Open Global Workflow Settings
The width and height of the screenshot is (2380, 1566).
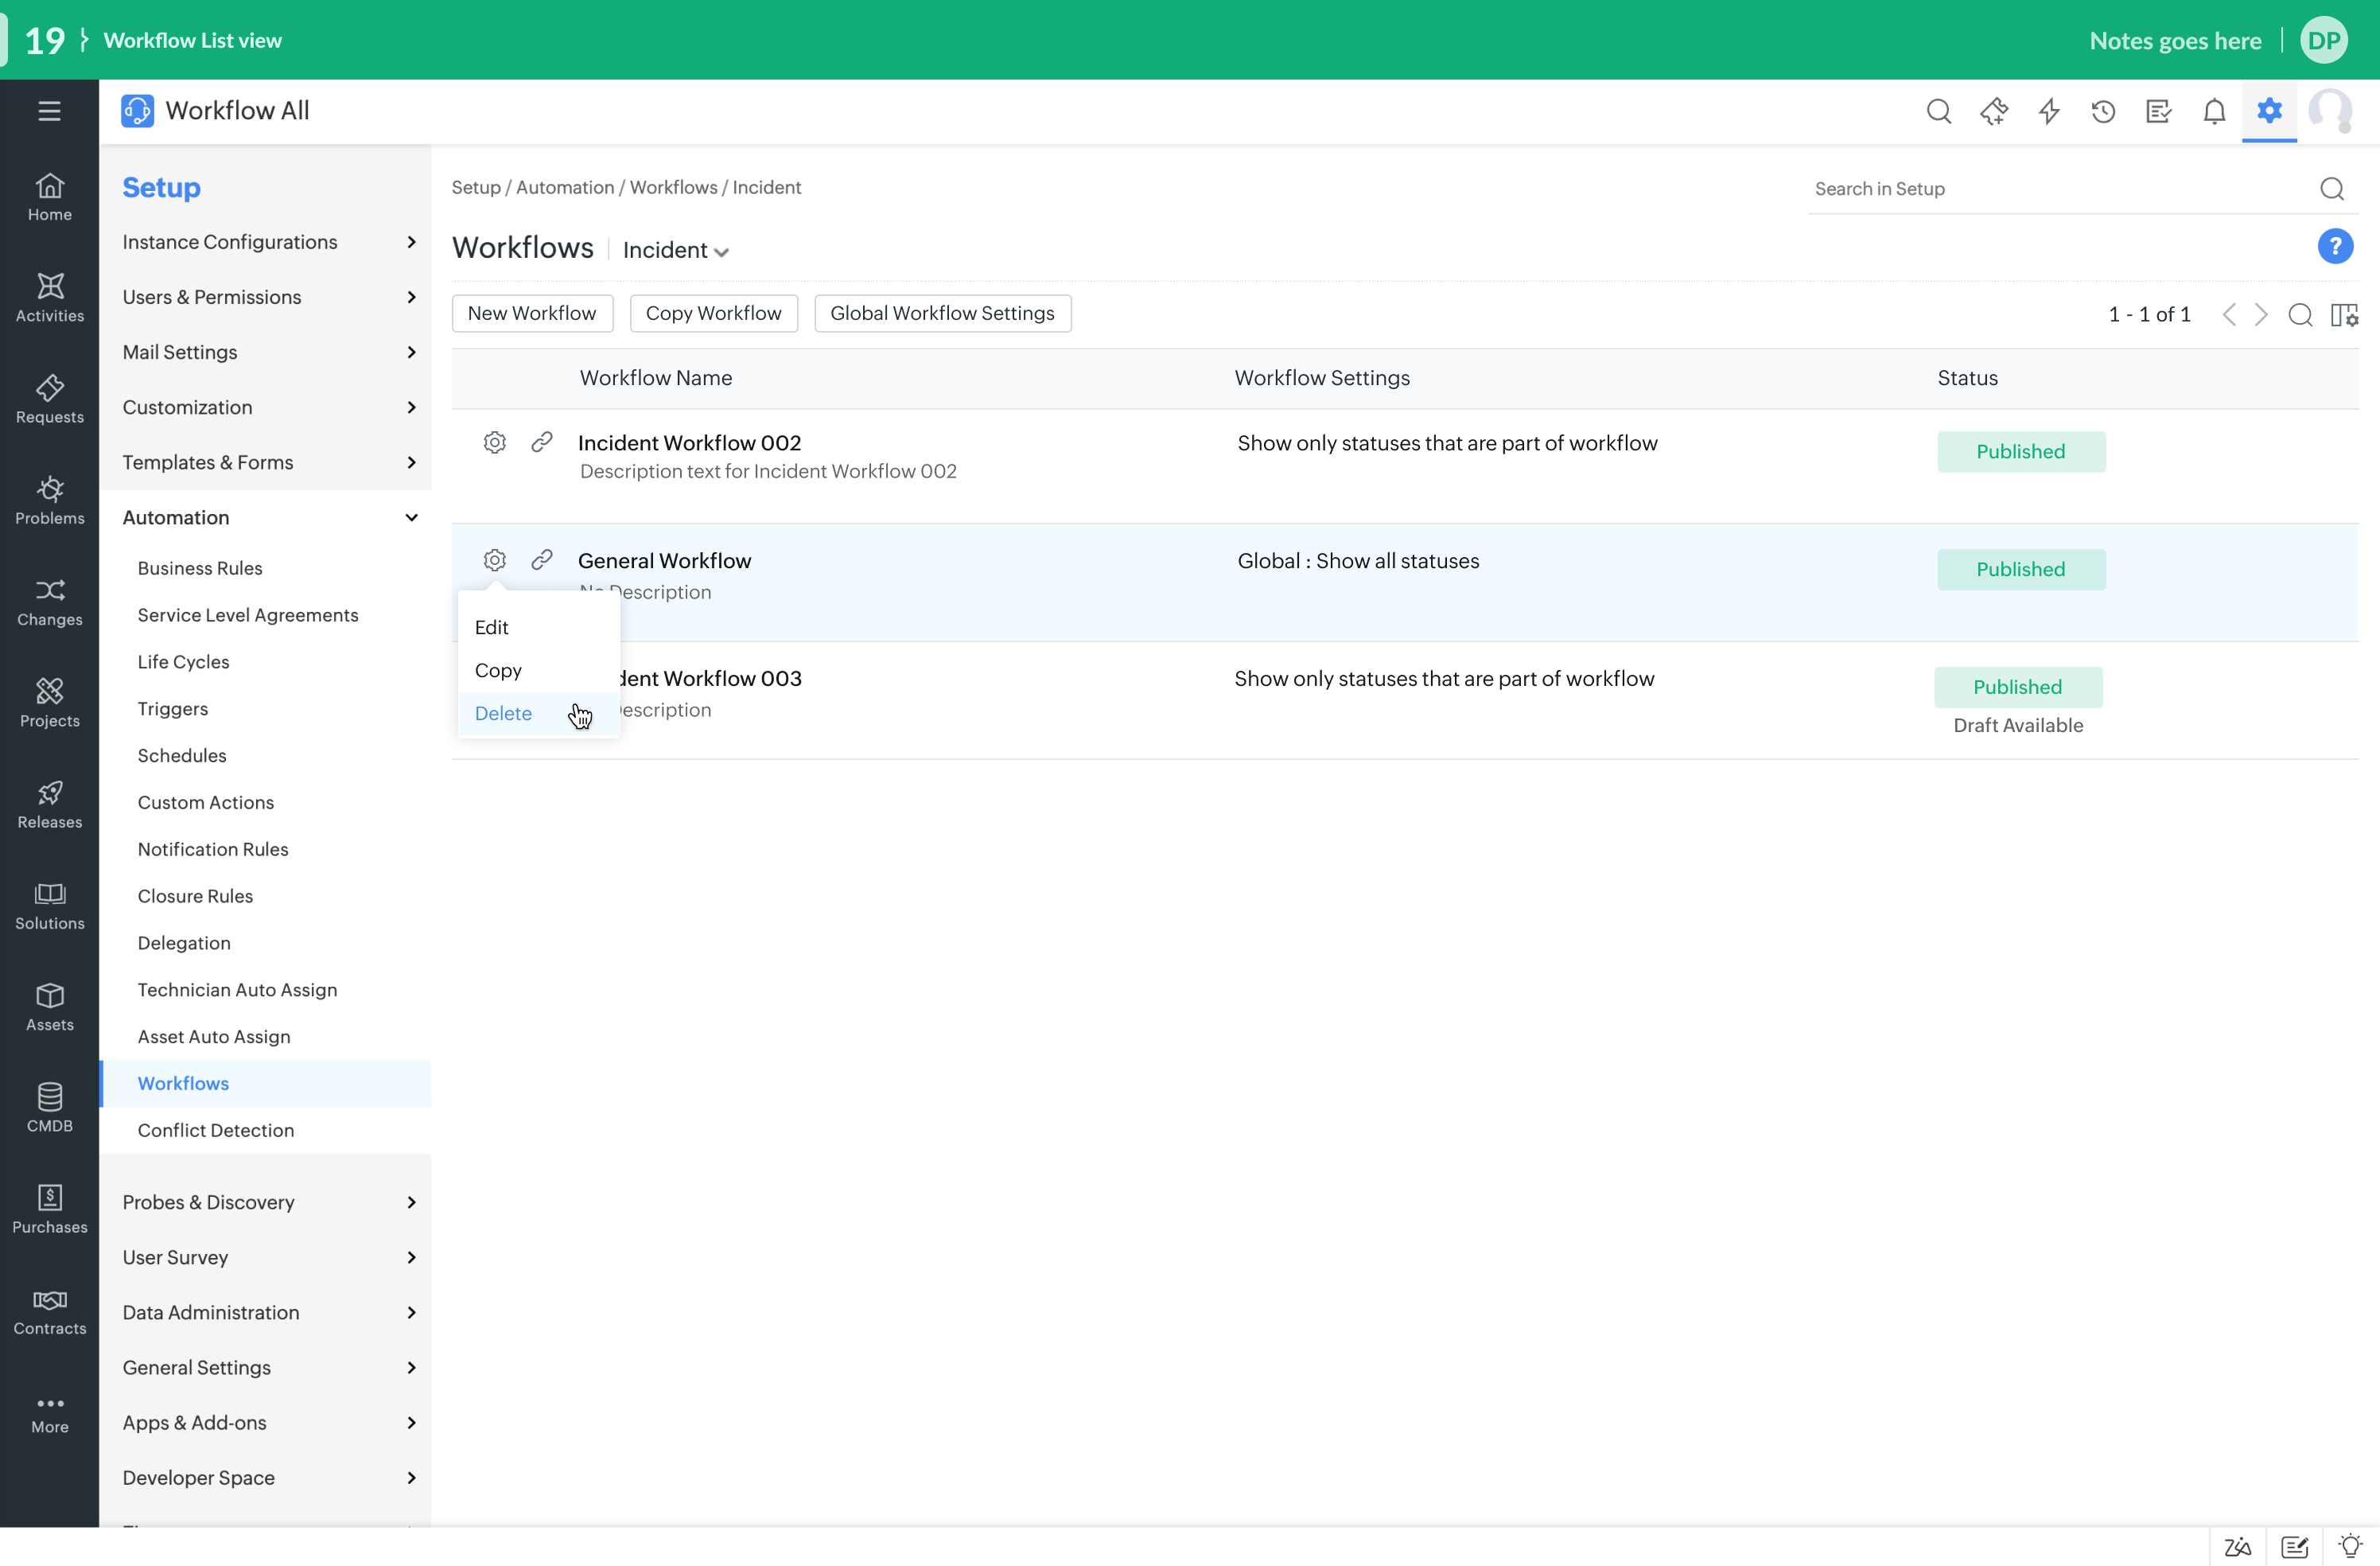pos(941,314)
